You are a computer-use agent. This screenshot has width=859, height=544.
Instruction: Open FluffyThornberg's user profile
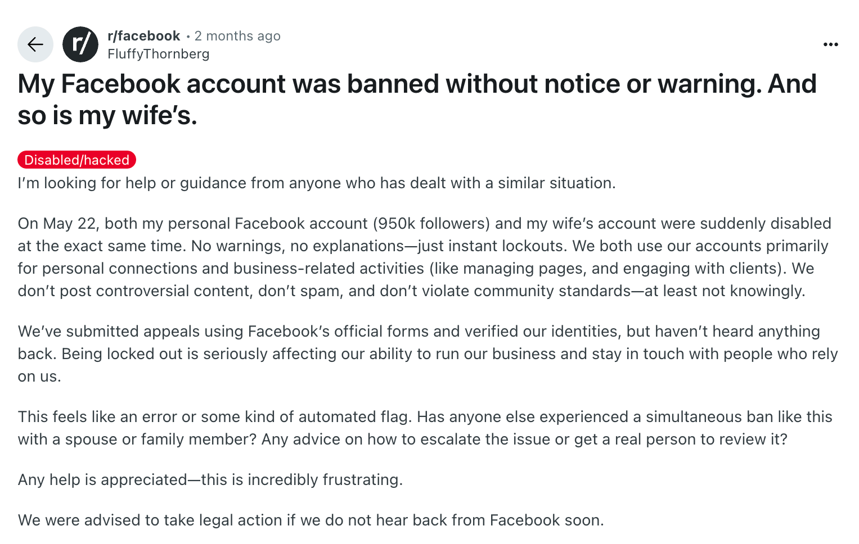pos(159,54)
